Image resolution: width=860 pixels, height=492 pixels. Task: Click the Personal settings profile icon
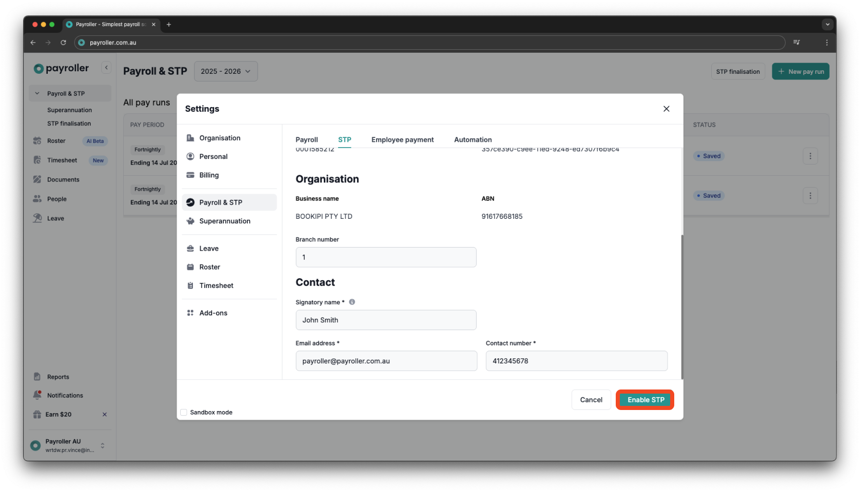(x=190, y=156)
